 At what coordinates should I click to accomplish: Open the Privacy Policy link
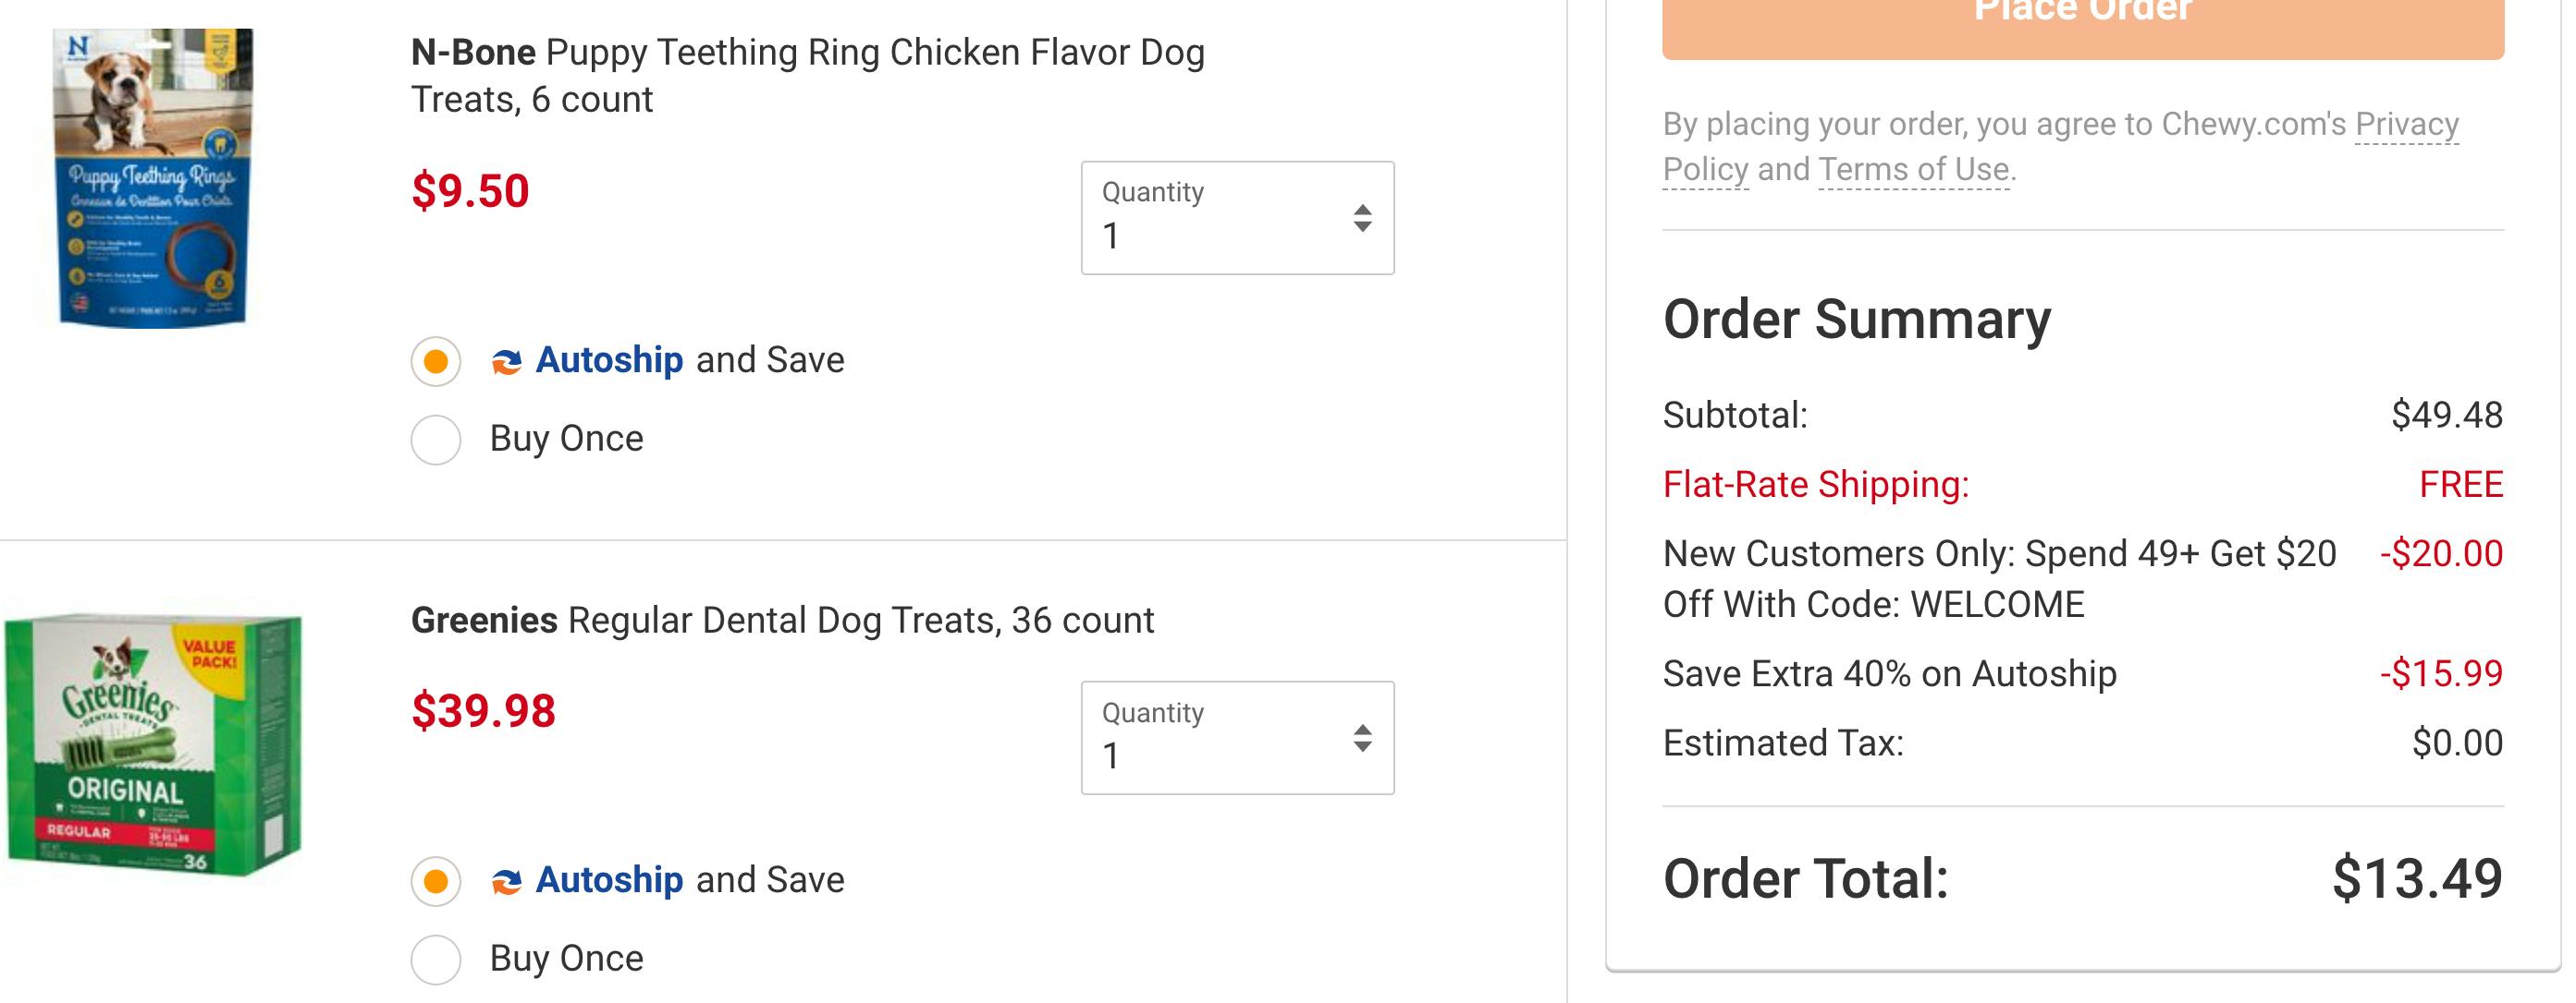pos(2405,125)
